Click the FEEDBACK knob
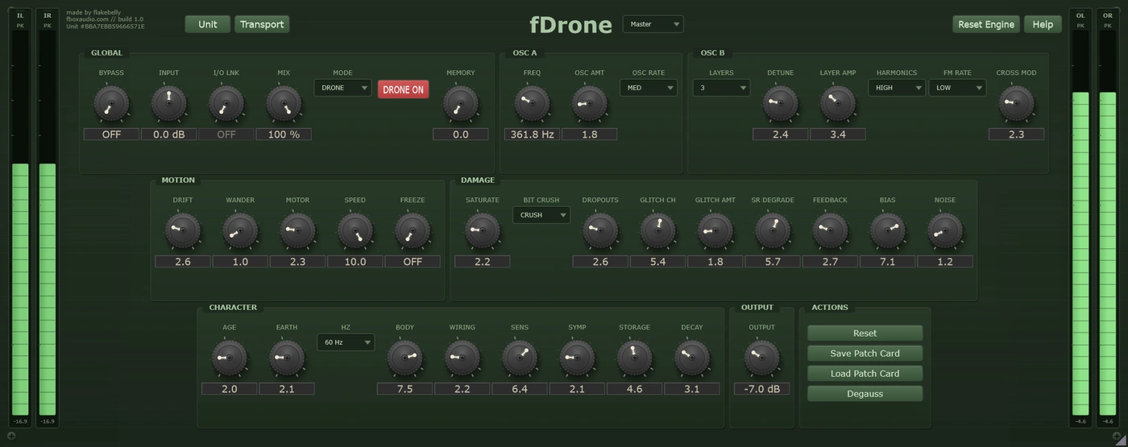This screenshot has width=1128, height=447. point(830,231)
